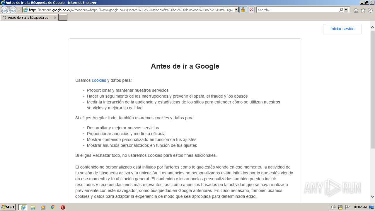
Task: Open the Action Center flag icon
Action: [x=347, y=207]
